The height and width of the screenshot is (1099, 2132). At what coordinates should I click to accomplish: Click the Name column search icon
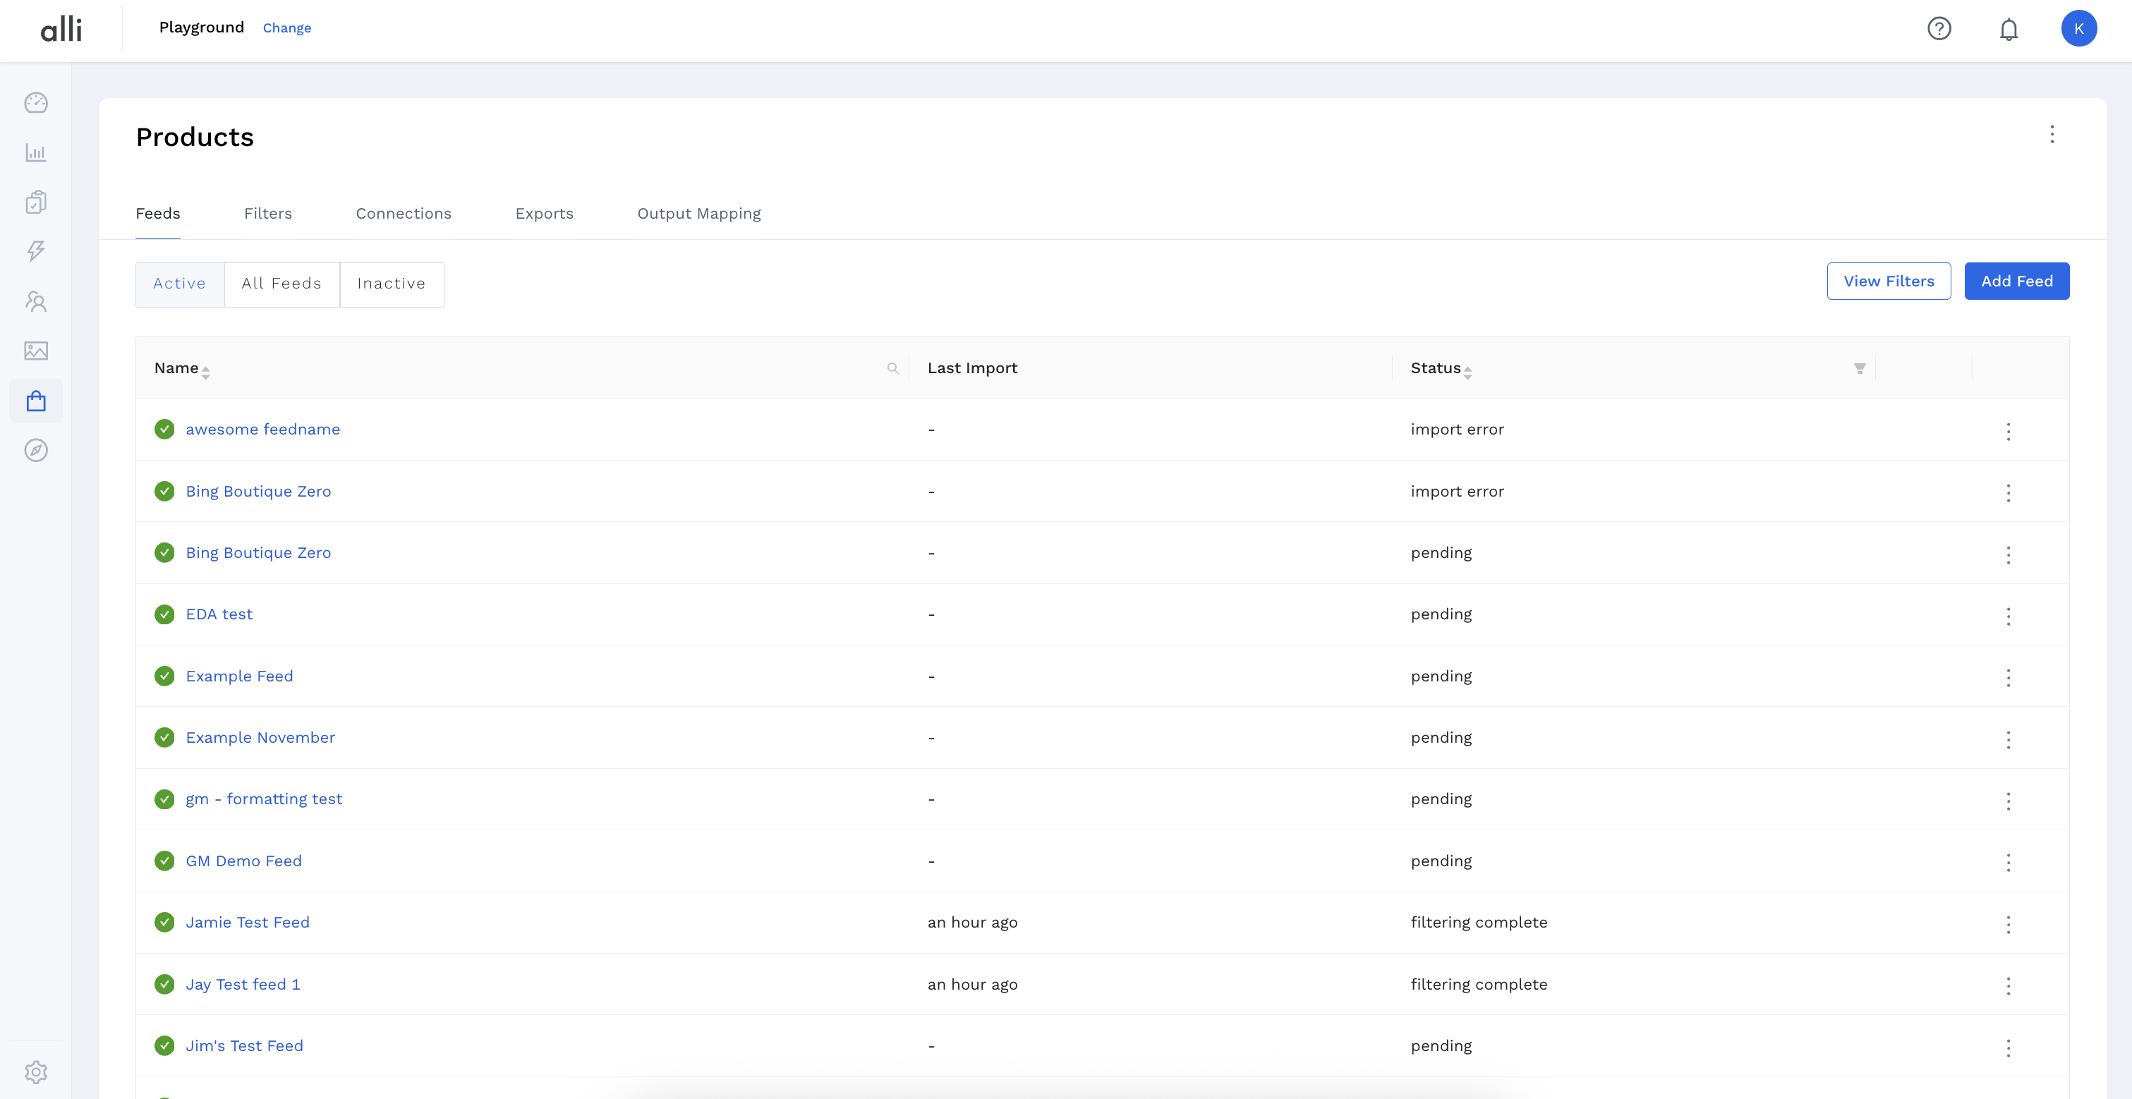pyautogui.click(x=892, y=368)
